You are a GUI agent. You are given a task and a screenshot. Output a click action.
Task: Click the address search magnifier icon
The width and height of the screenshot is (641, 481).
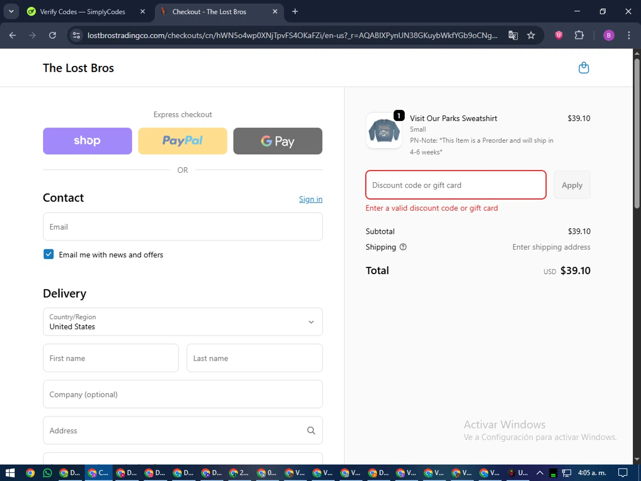311,431
